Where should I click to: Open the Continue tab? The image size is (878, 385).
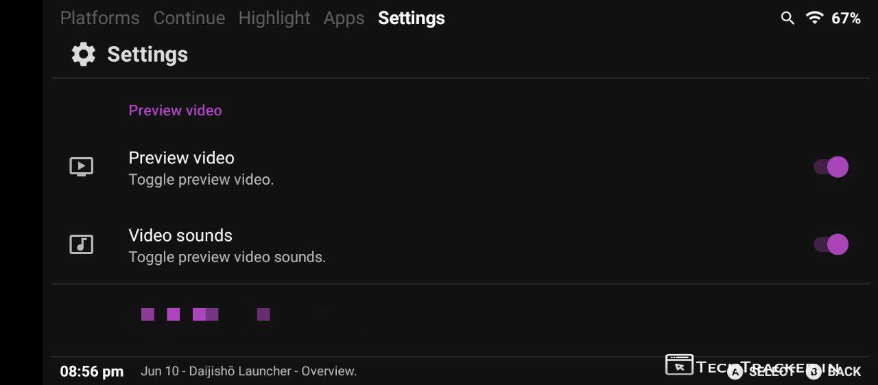(189, 19)
